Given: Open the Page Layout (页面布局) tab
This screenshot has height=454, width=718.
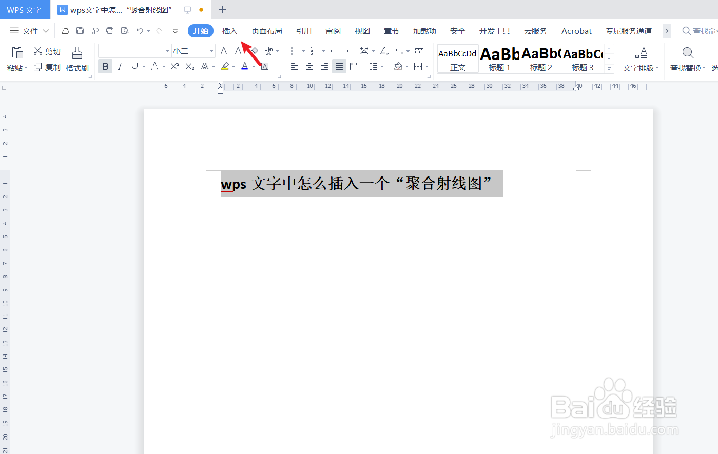Looking at the screenshot, I should (x=267, y=31).
